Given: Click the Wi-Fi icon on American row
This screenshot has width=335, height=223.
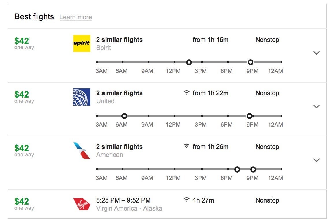Looking at the screenshot, I should pos(187,146).
